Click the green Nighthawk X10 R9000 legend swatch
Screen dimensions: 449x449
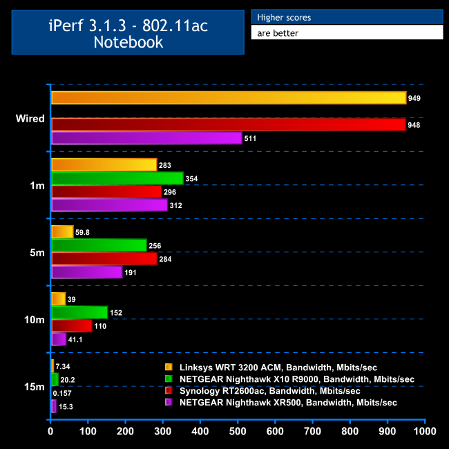pos(169,379)
